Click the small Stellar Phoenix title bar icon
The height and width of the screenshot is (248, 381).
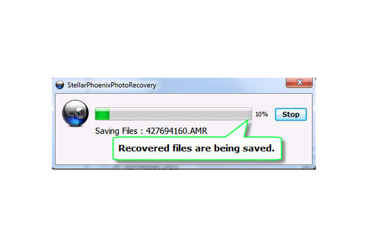click(x=60, y=85)
